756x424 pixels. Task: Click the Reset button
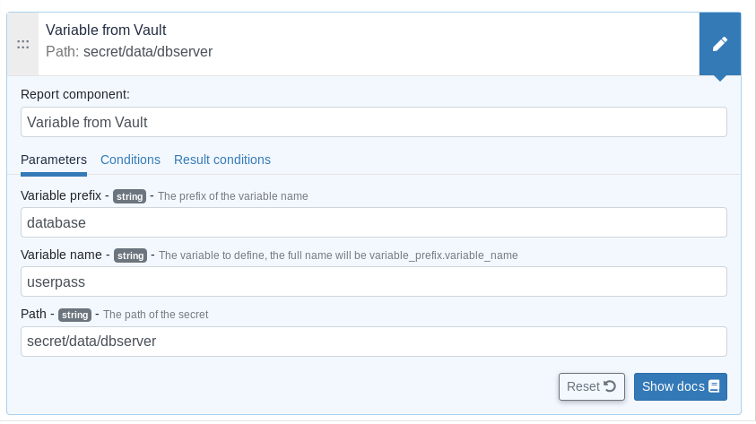(x=592, y=386)
